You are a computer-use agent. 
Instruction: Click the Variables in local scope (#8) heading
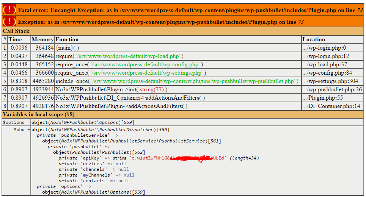pos(39,114)
